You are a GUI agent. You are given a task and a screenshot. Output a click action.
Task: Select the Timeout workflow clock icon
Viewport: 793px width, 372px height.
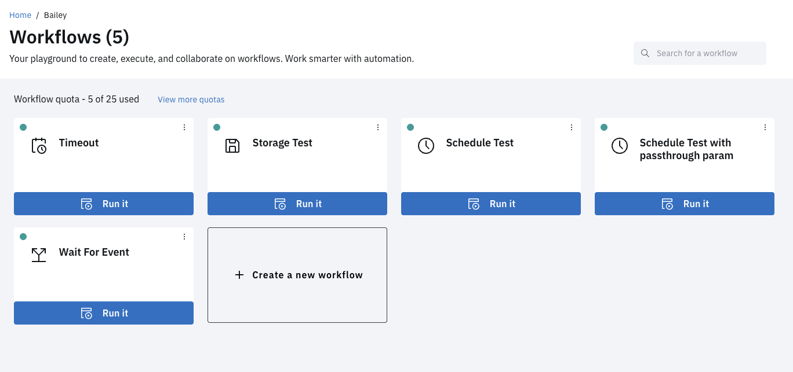click(39, 146)
